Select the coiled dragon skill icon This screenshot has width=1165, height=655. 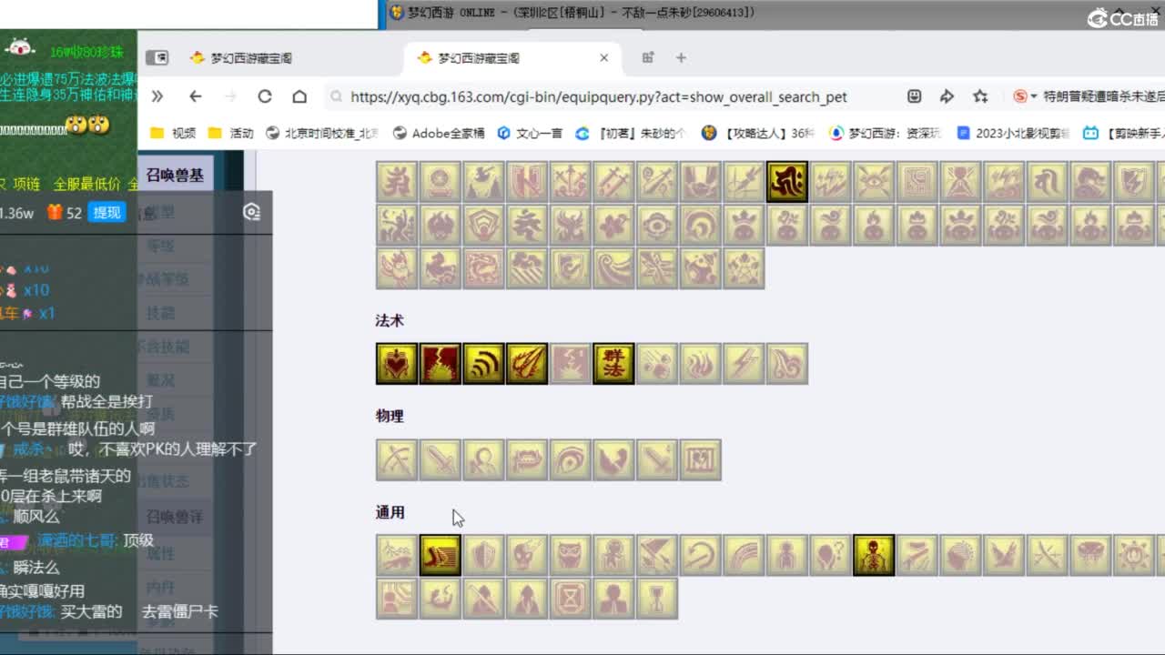pos(483,268)
